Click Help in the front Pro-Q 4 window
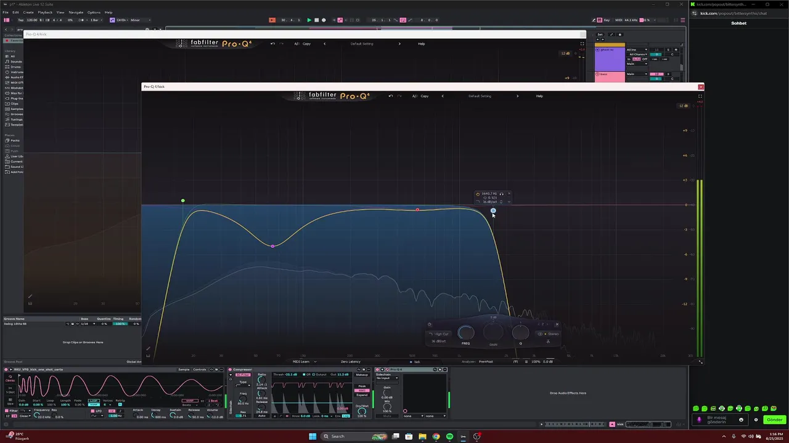This screenshot has width=789, height=443. tap(539, 96)
